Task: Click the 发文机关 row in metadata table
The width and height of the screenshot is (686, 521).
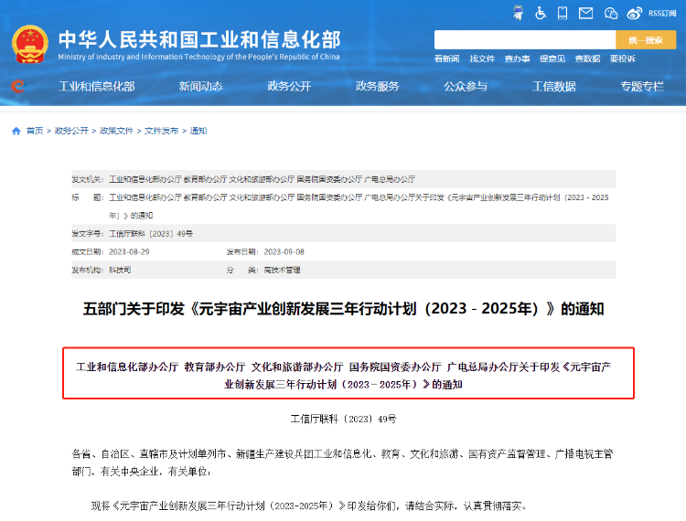Action: (343, 179)
